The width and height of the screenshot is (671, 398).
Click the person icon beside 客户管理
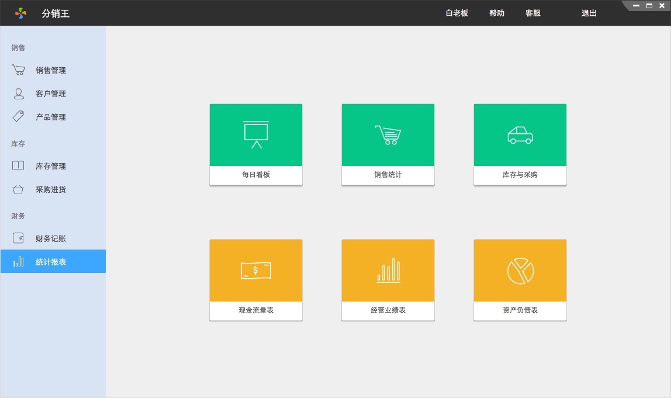19,94
